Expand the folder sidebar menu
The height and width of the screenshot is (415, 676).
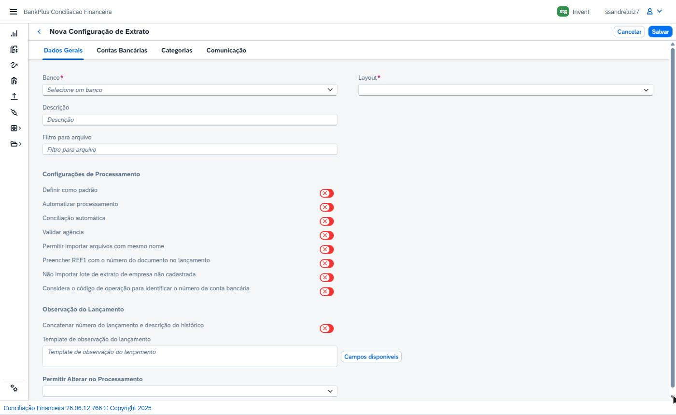(15, 144)
